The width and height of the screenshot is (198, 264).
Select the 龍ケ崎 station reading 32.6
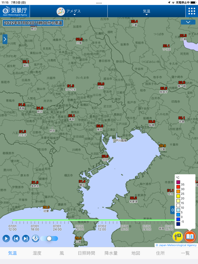click(182, 84)
